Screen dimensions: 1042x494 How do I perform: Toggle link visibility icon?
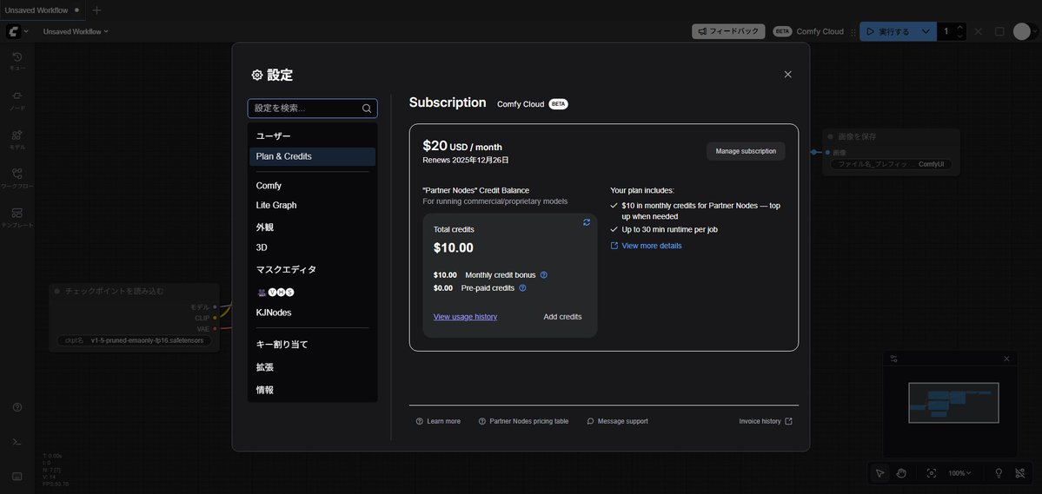(1020, 473)
